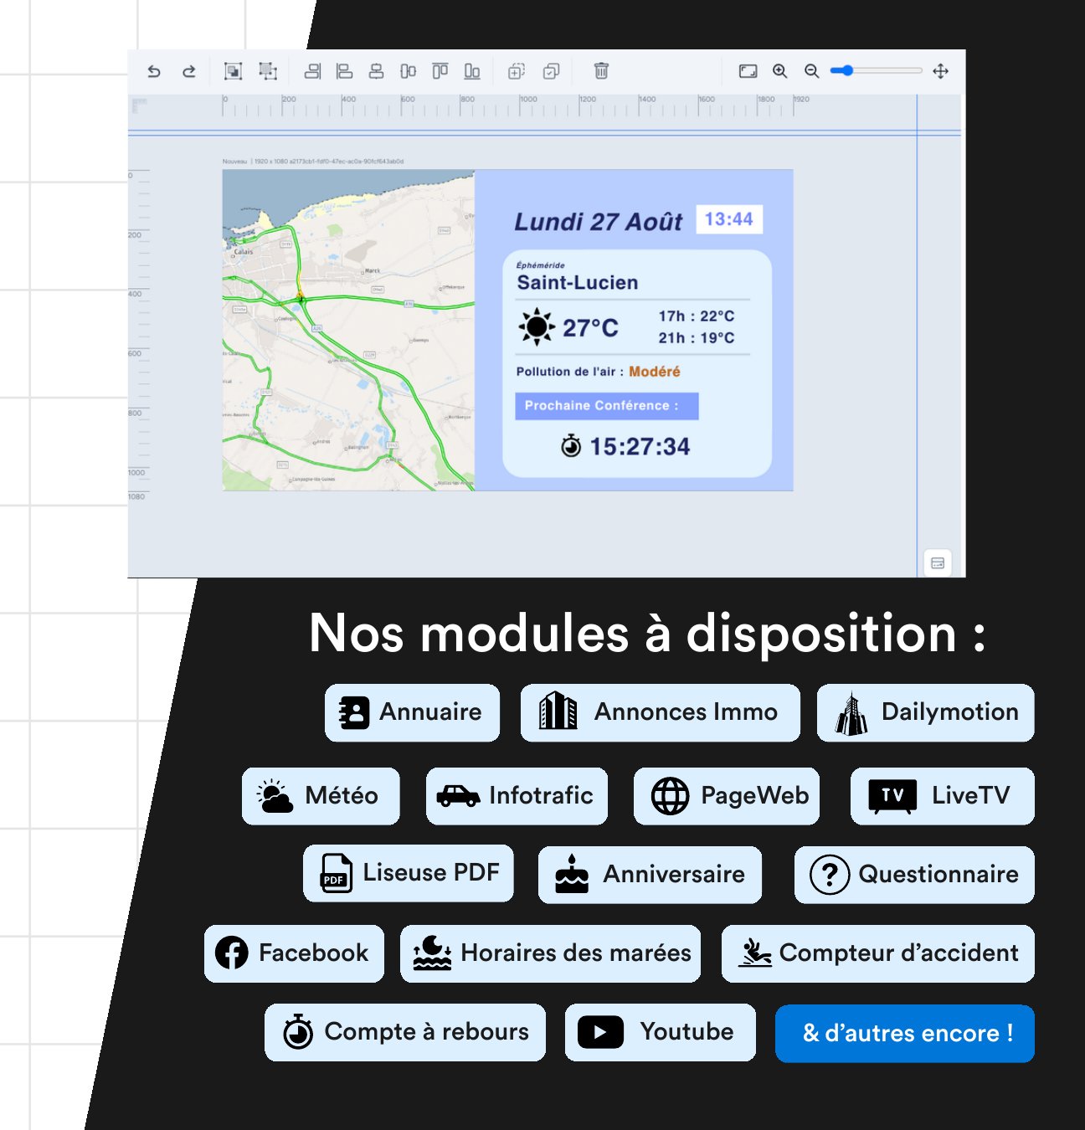This screenshot has height=1130, width=1085.
Task: Click the duplicate with plus icon
Action: 517,71
